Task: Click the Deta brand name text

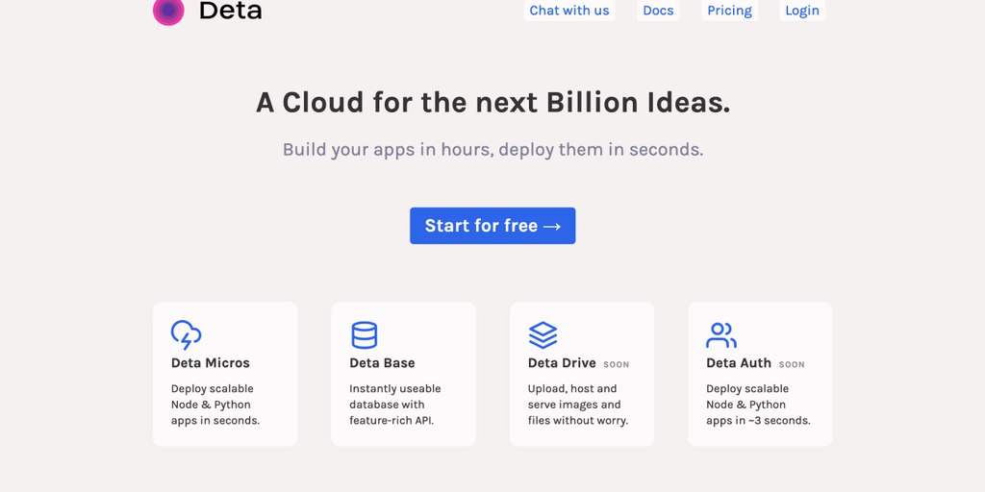Action: point(231,11)
